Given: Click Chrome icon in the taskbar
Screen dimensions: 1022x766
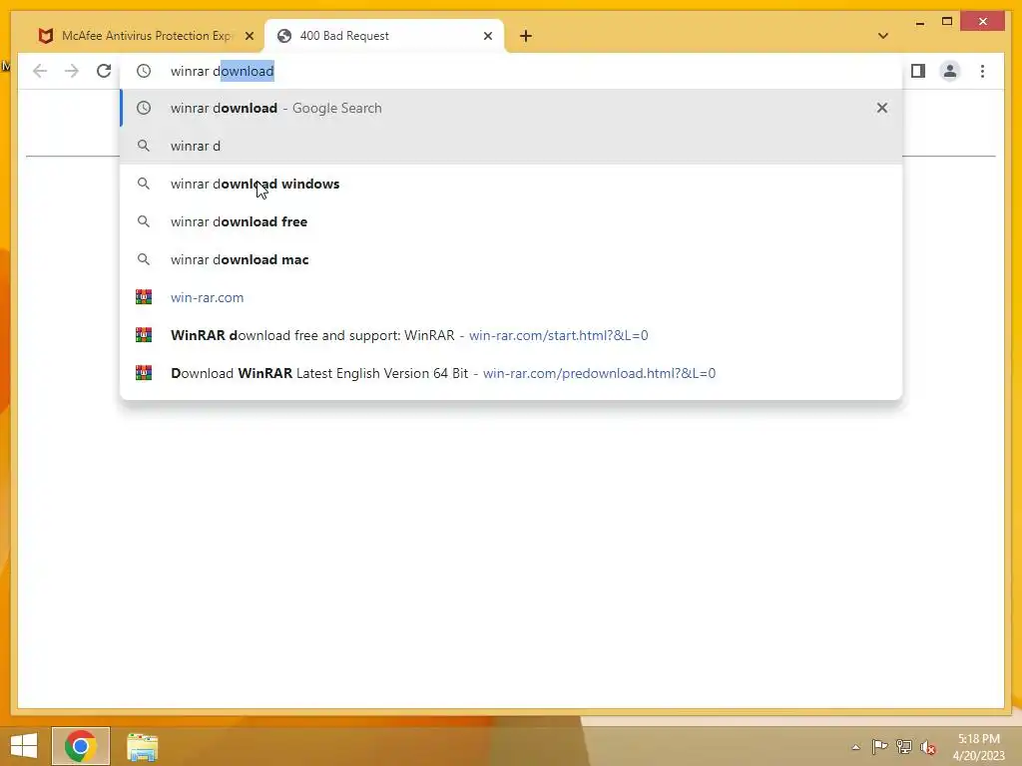Looking at the screenshot, I should point(81,746).
